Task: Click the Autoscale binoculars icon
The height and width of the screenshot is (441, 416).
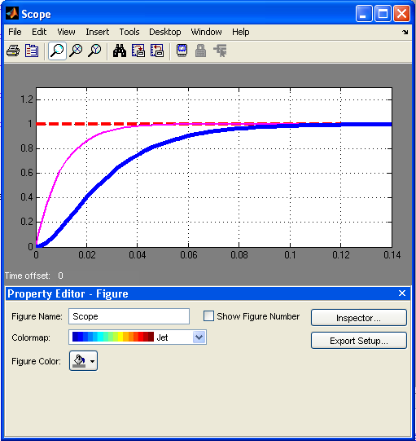Action: 120,51
